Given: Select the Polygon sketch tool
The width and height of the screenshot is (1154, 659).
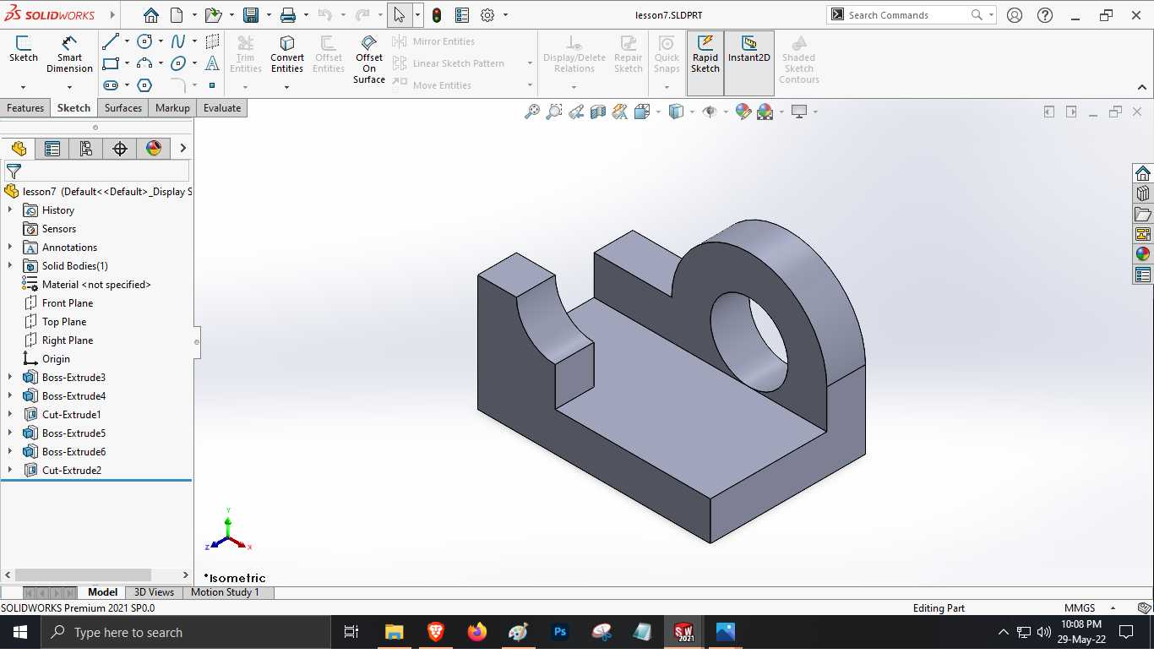Looking at the screenshot, I should point(144,85).
